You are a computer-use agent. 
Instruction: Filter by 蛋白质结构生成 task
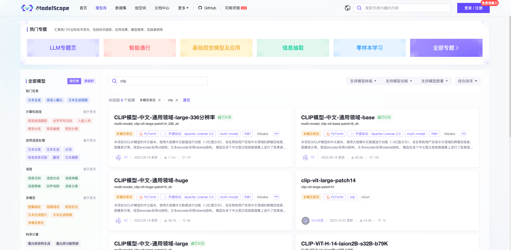(x=39, y=244)
